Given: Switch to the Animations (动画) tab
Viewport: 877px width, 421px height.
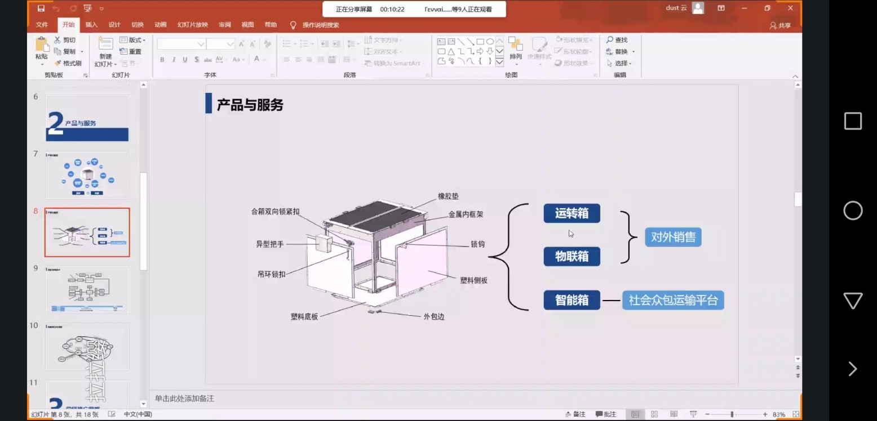Looking at the screenshot, I should click(x=161, y=25).
